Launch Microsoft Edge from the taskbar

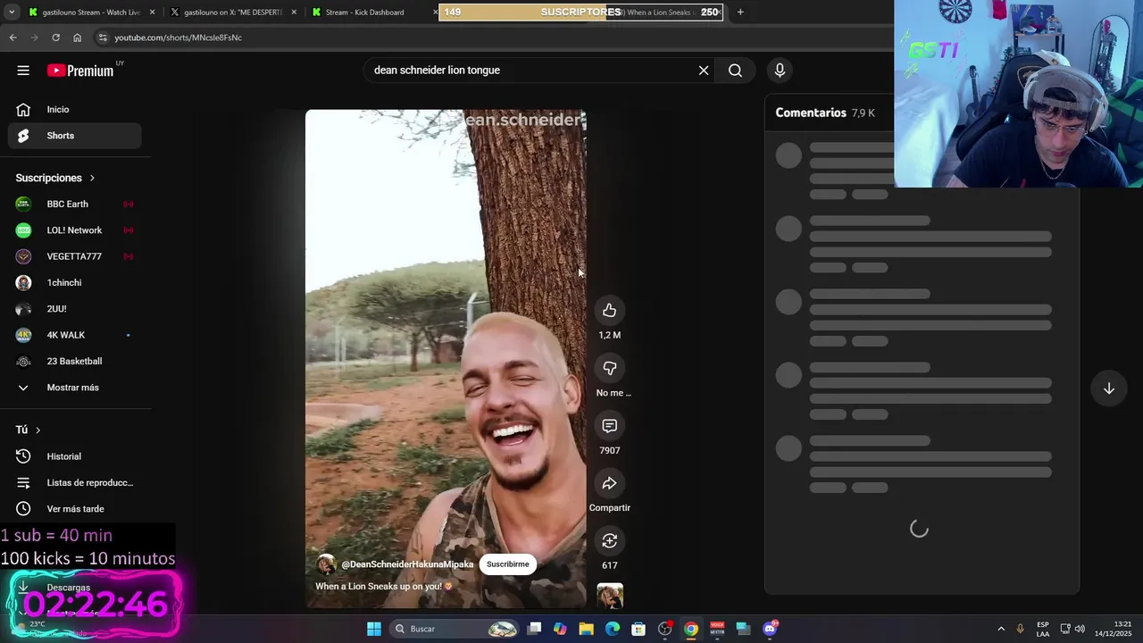point(613,629)
